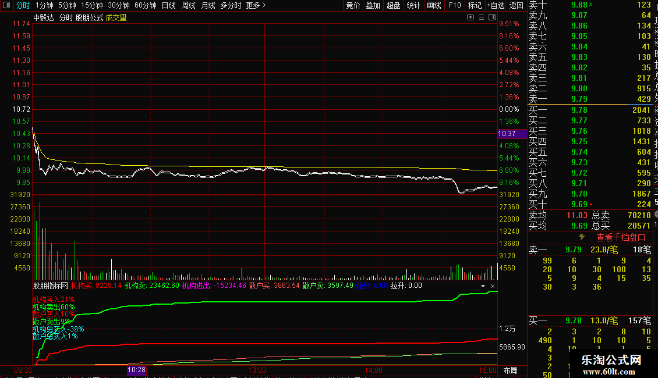
Task: Click the 返回 back button
Action: [x=517, y=5]
